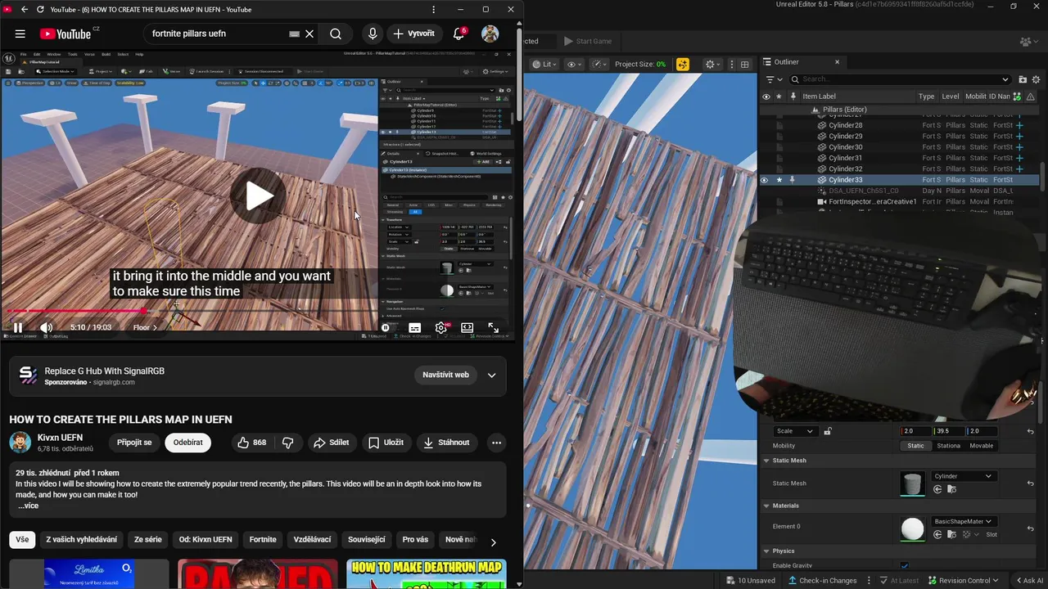The width and height of the screenshot is (1048, 589).
Task: Start voice search with the microphone icon
Action: 373,34
